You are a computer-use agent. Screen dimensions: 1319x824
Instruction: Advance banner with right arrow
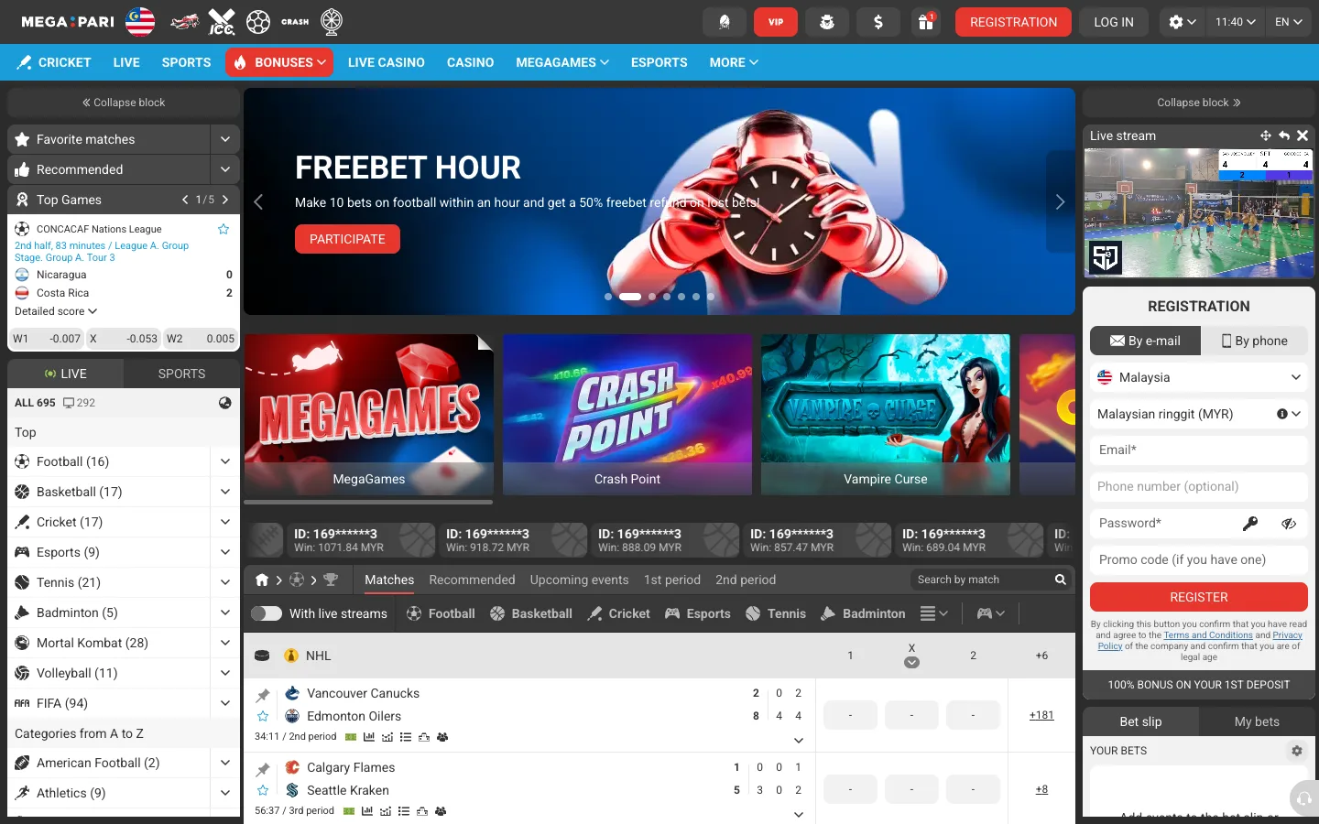1060,201
